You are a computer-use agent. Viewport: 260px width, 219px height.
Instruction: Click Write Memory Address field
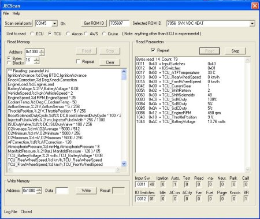pos(29,191)
